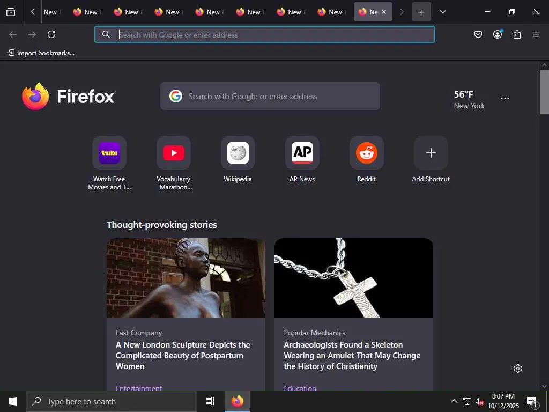The image size is (549, 412).
Task: Read the Fast Company London Sculpture article
Action: click(x=183, y=355)
